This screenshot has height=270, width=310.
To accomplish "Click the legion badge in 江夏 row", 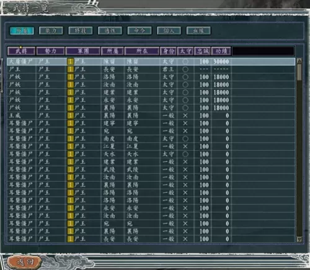I will (70, 146).
